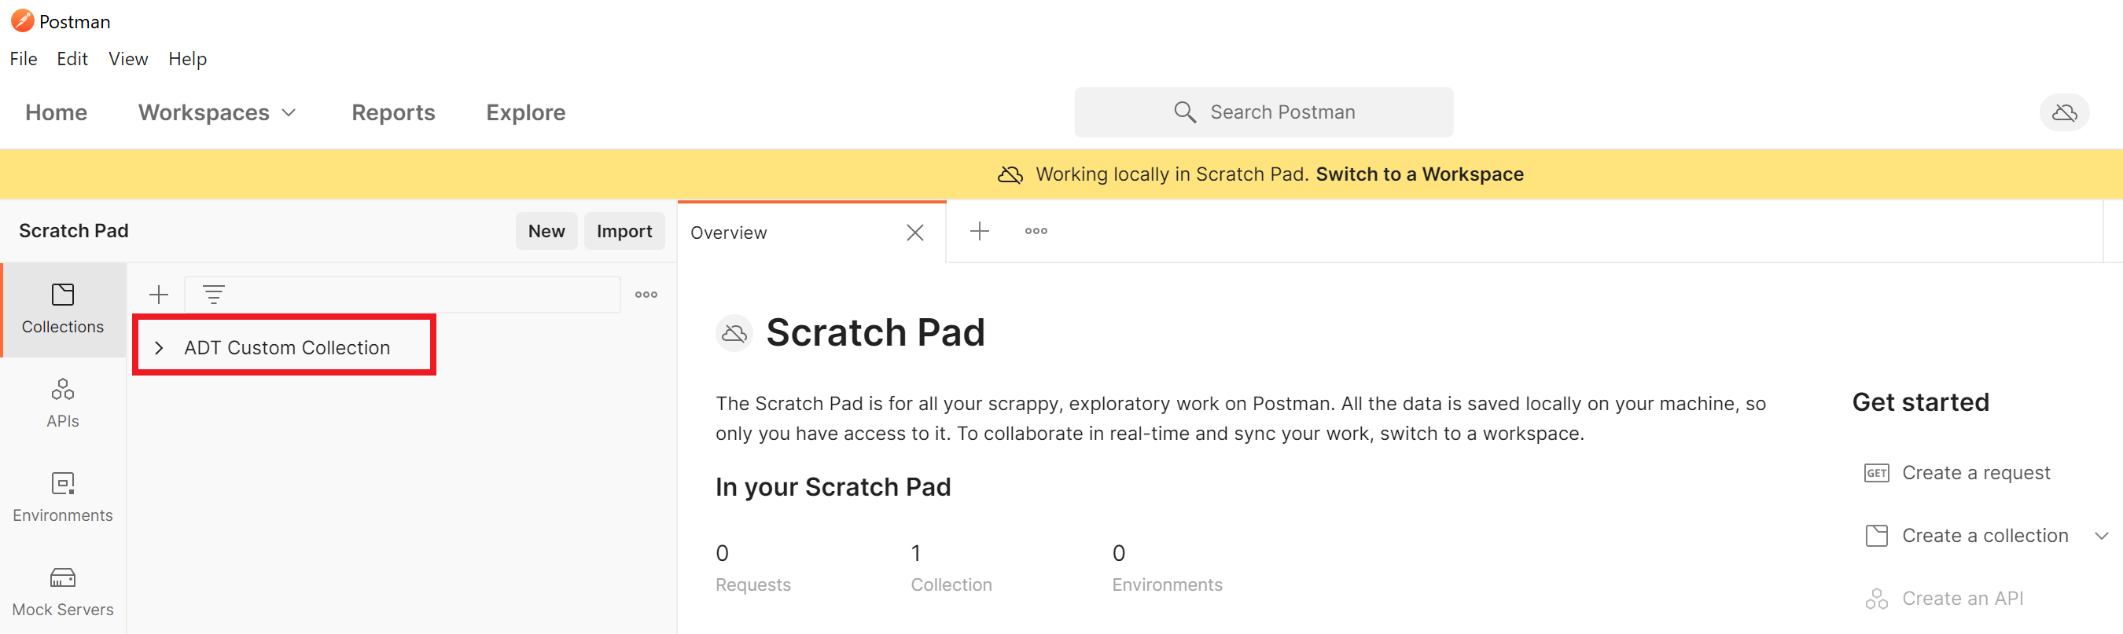Click the cloud offline sync icon

(2064, 112)
